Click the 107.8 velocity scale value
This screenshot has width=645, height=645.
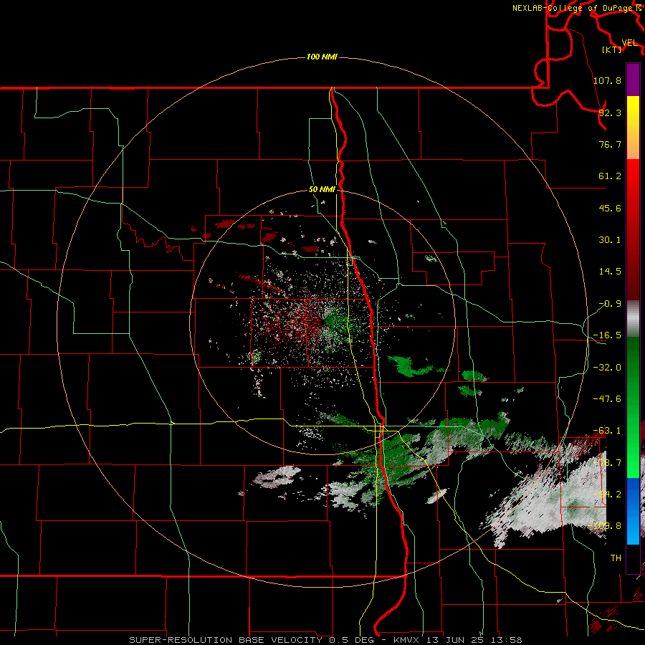[607, 80]
